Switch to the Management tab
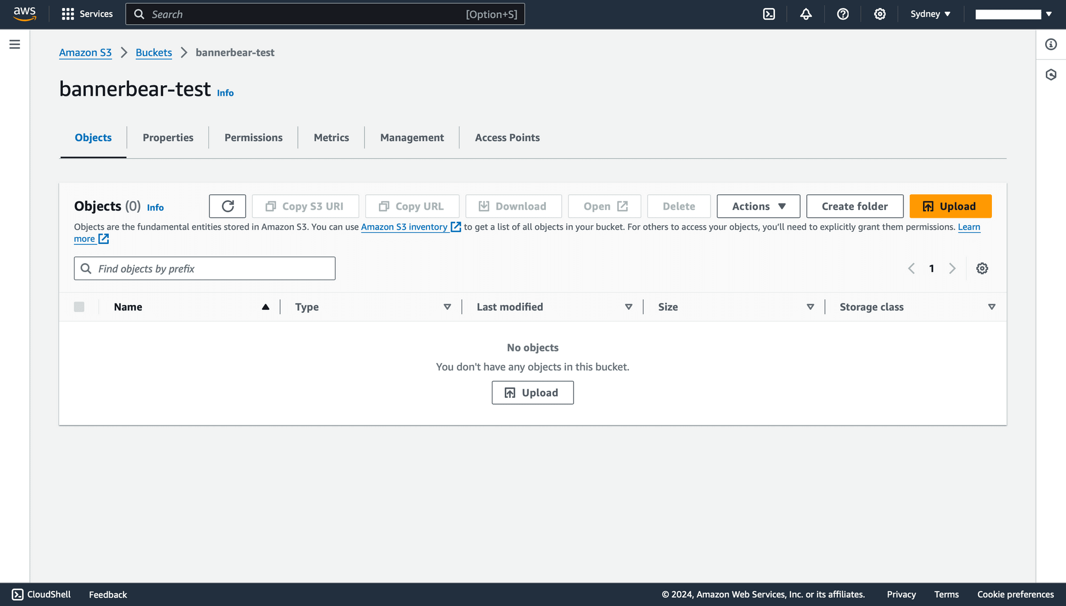1066x606 pixels. tap(411, 137)
